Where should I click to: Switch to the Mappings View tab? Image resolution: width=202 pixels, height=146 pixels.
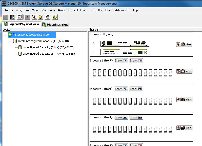(x=55, y=25)
